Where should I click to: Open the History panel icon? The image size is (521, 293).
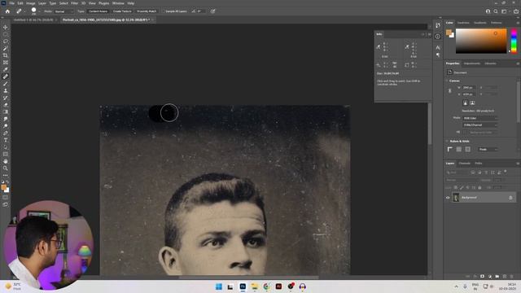pos(438,25)
